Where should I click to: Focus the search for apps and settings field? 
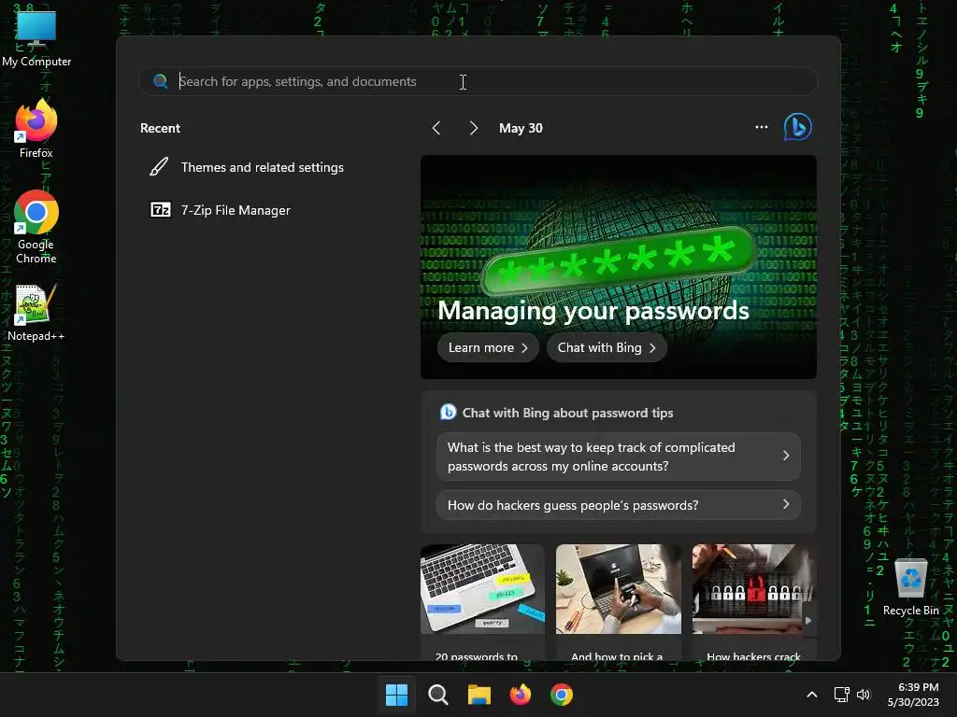coord(478,81)
